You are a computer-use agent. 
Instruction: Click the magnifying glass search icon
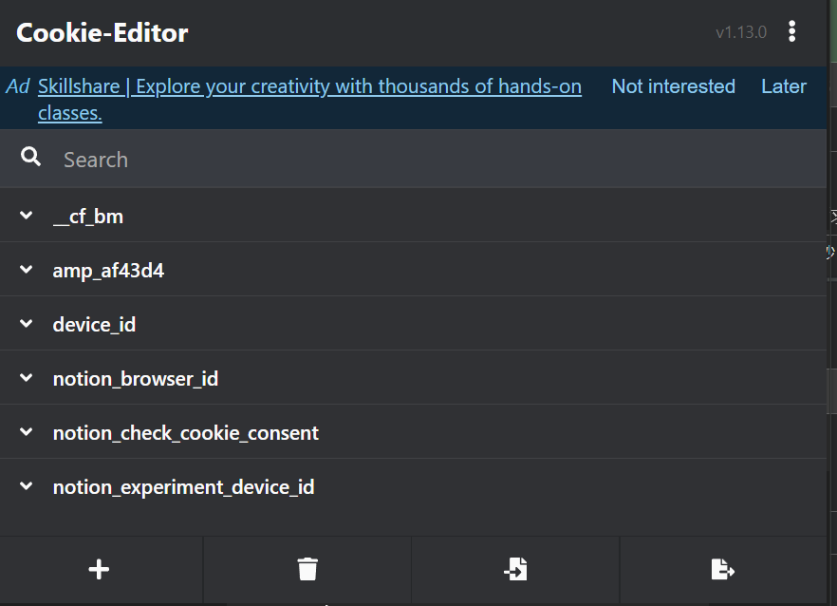pyautogui.click(x=31, y=158)
